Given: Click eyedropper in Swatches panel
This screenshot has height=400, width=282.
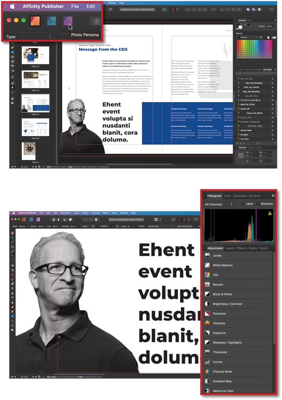Looking at the screenshot, I should pos(245,25).
